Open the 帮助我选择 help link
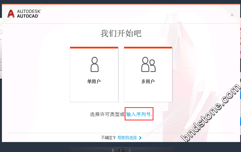The width and height of the screenshot is (241, 152). coord(127,138)
